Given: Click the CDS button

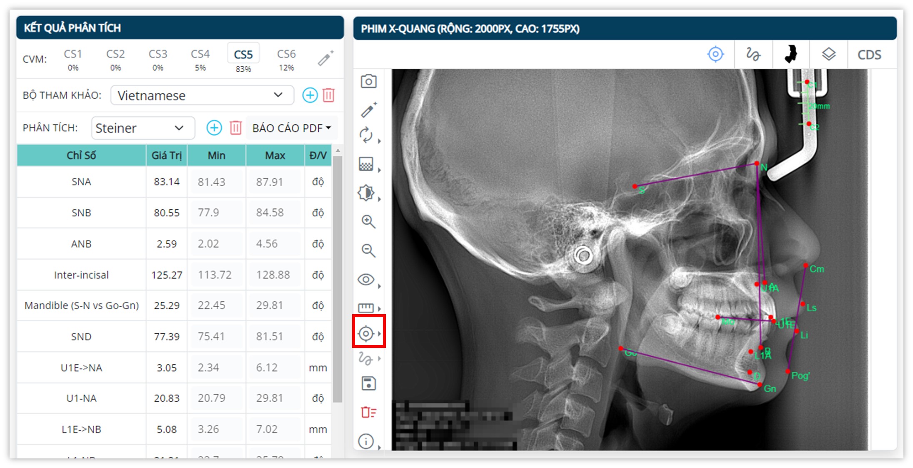Looking at the screenshot, I should [x=869, y=55].
